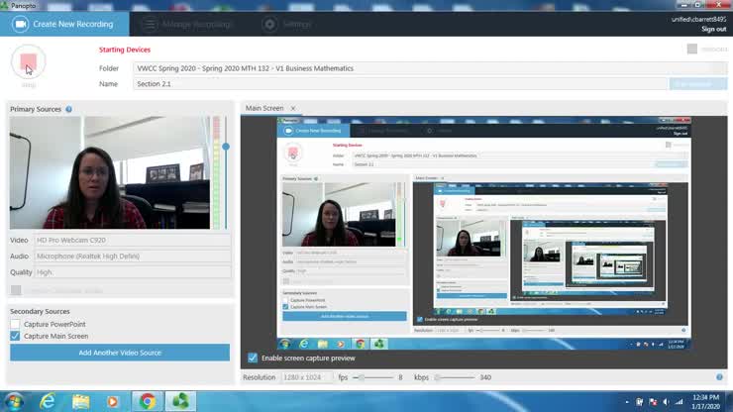Select the Main Screen preview tab

point(264,108)
